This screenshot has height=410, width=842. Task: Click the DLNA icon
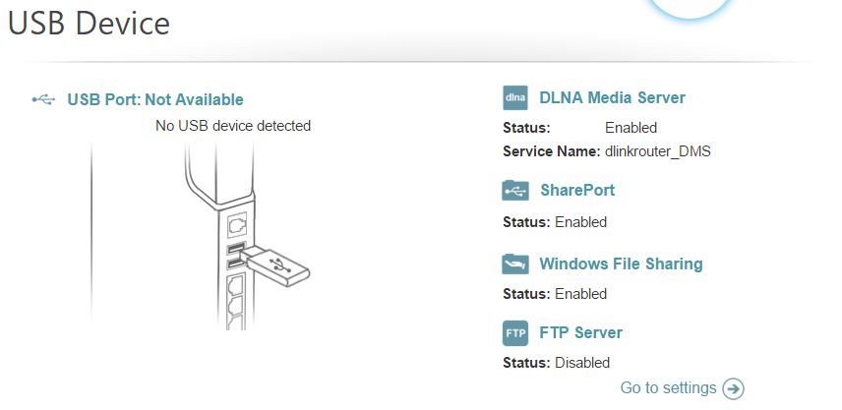[x=515, y=98]
